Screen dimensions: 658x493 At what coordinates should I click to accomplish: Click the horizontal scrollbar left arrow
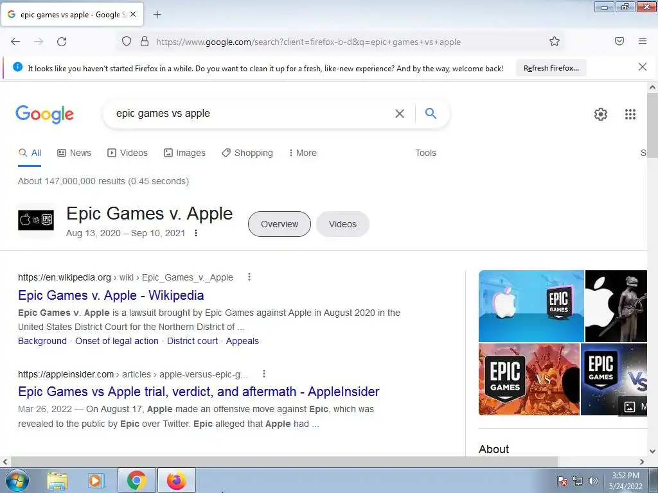5,462
